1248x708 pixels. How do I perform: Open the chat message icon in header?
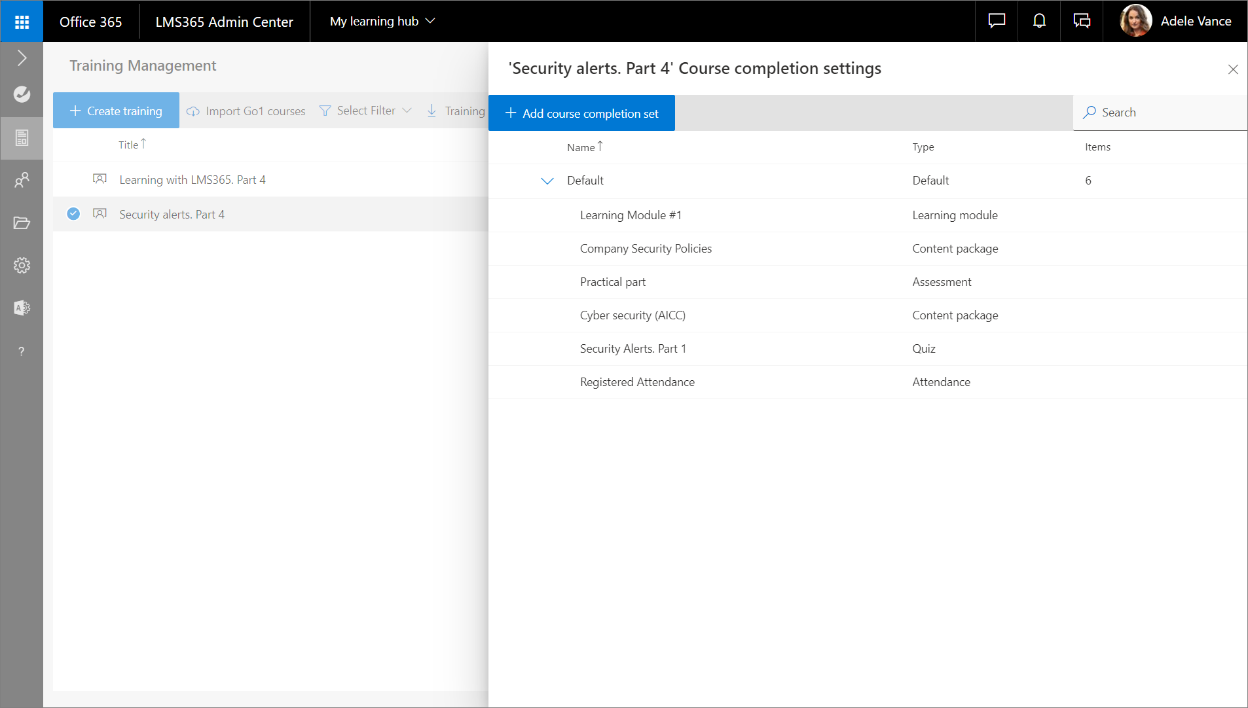click(x=997, y=21)
